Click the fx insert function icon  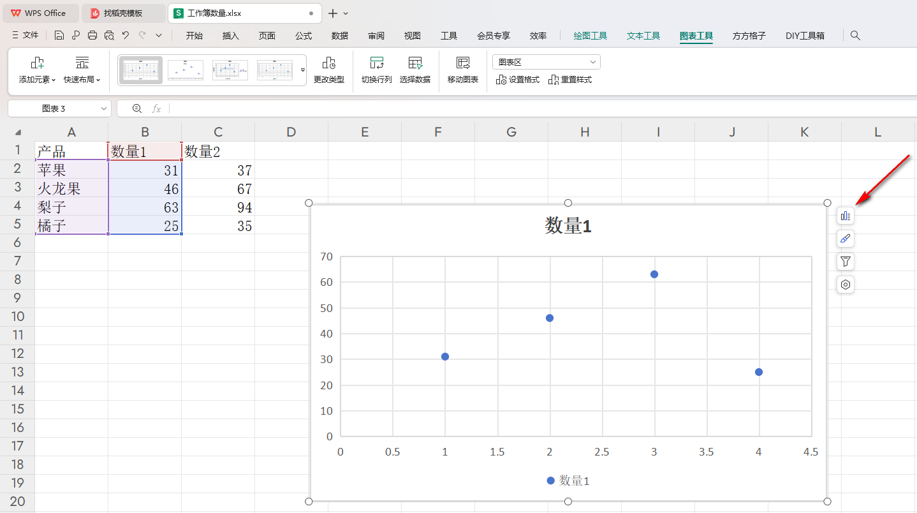[156, 108]
